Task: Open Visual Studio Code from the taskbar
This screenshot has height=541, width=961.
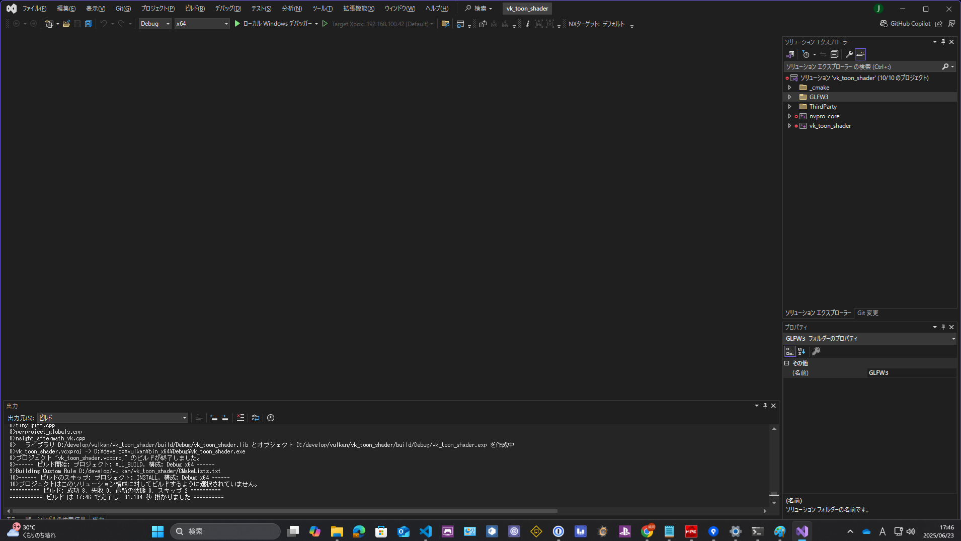Action: pyautogui.click(x=425, y=531)
